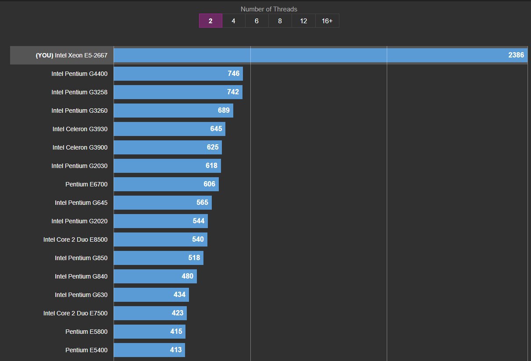The image size is (531, 361).
Task: Click the score value 423
Action: pos(178,313)
